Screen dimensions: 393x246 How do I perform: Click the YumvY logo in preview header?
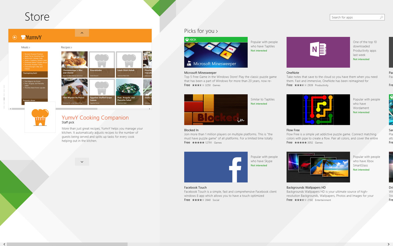31,37
